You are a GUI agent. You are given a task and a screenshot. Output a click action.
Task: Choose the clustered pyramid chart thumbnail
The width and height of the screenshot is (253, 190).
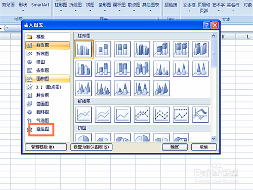point(103,88)
